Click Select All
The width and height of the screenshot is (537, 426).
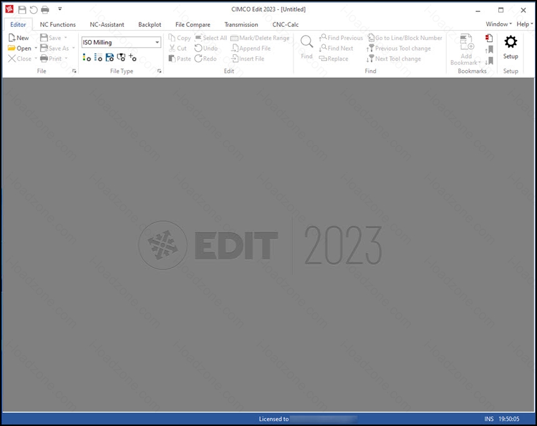[210, 37]
